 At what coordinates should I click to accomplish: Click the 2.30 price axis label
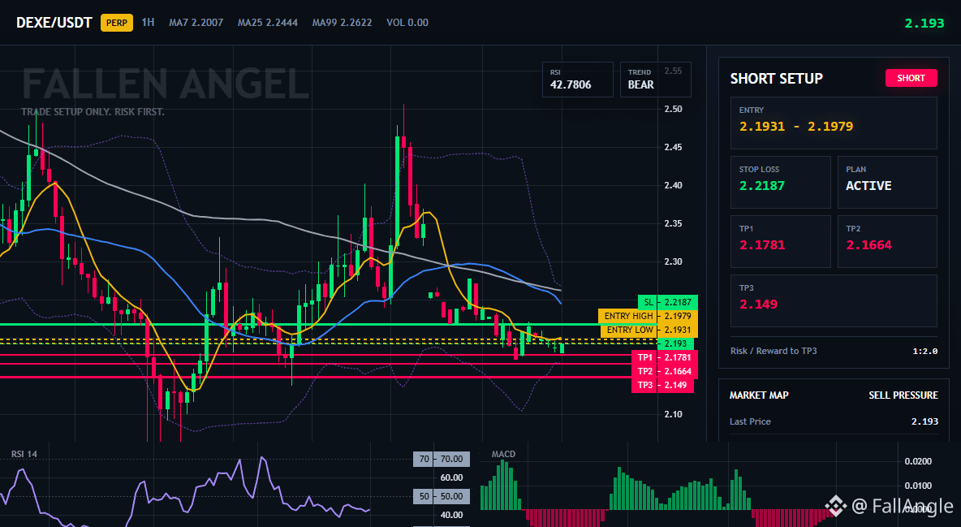(673, 261)
